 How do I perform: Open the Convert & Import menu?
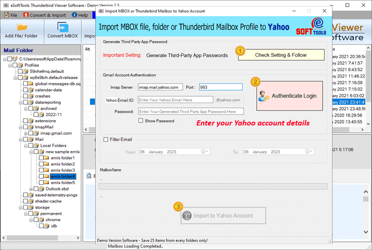pos(45,15)
